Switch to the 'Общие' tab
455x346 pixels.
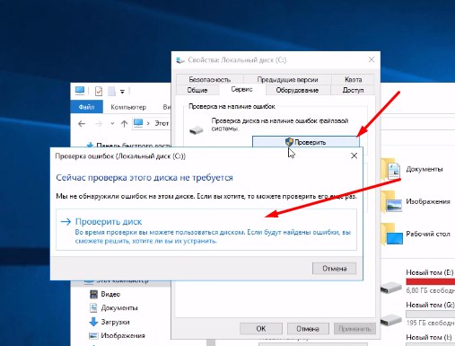[x=197, y=90]
